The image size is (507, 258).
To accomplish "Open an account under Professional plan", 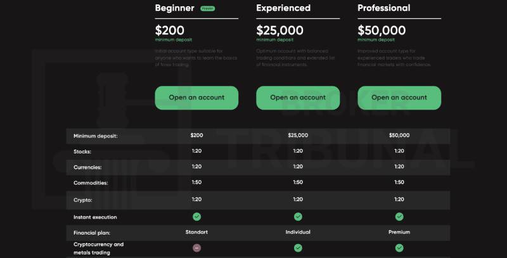I will [399, 98].
